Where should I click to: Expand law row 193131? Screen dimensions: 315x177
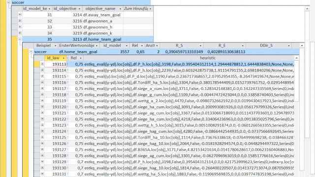(x=42, y=174)
